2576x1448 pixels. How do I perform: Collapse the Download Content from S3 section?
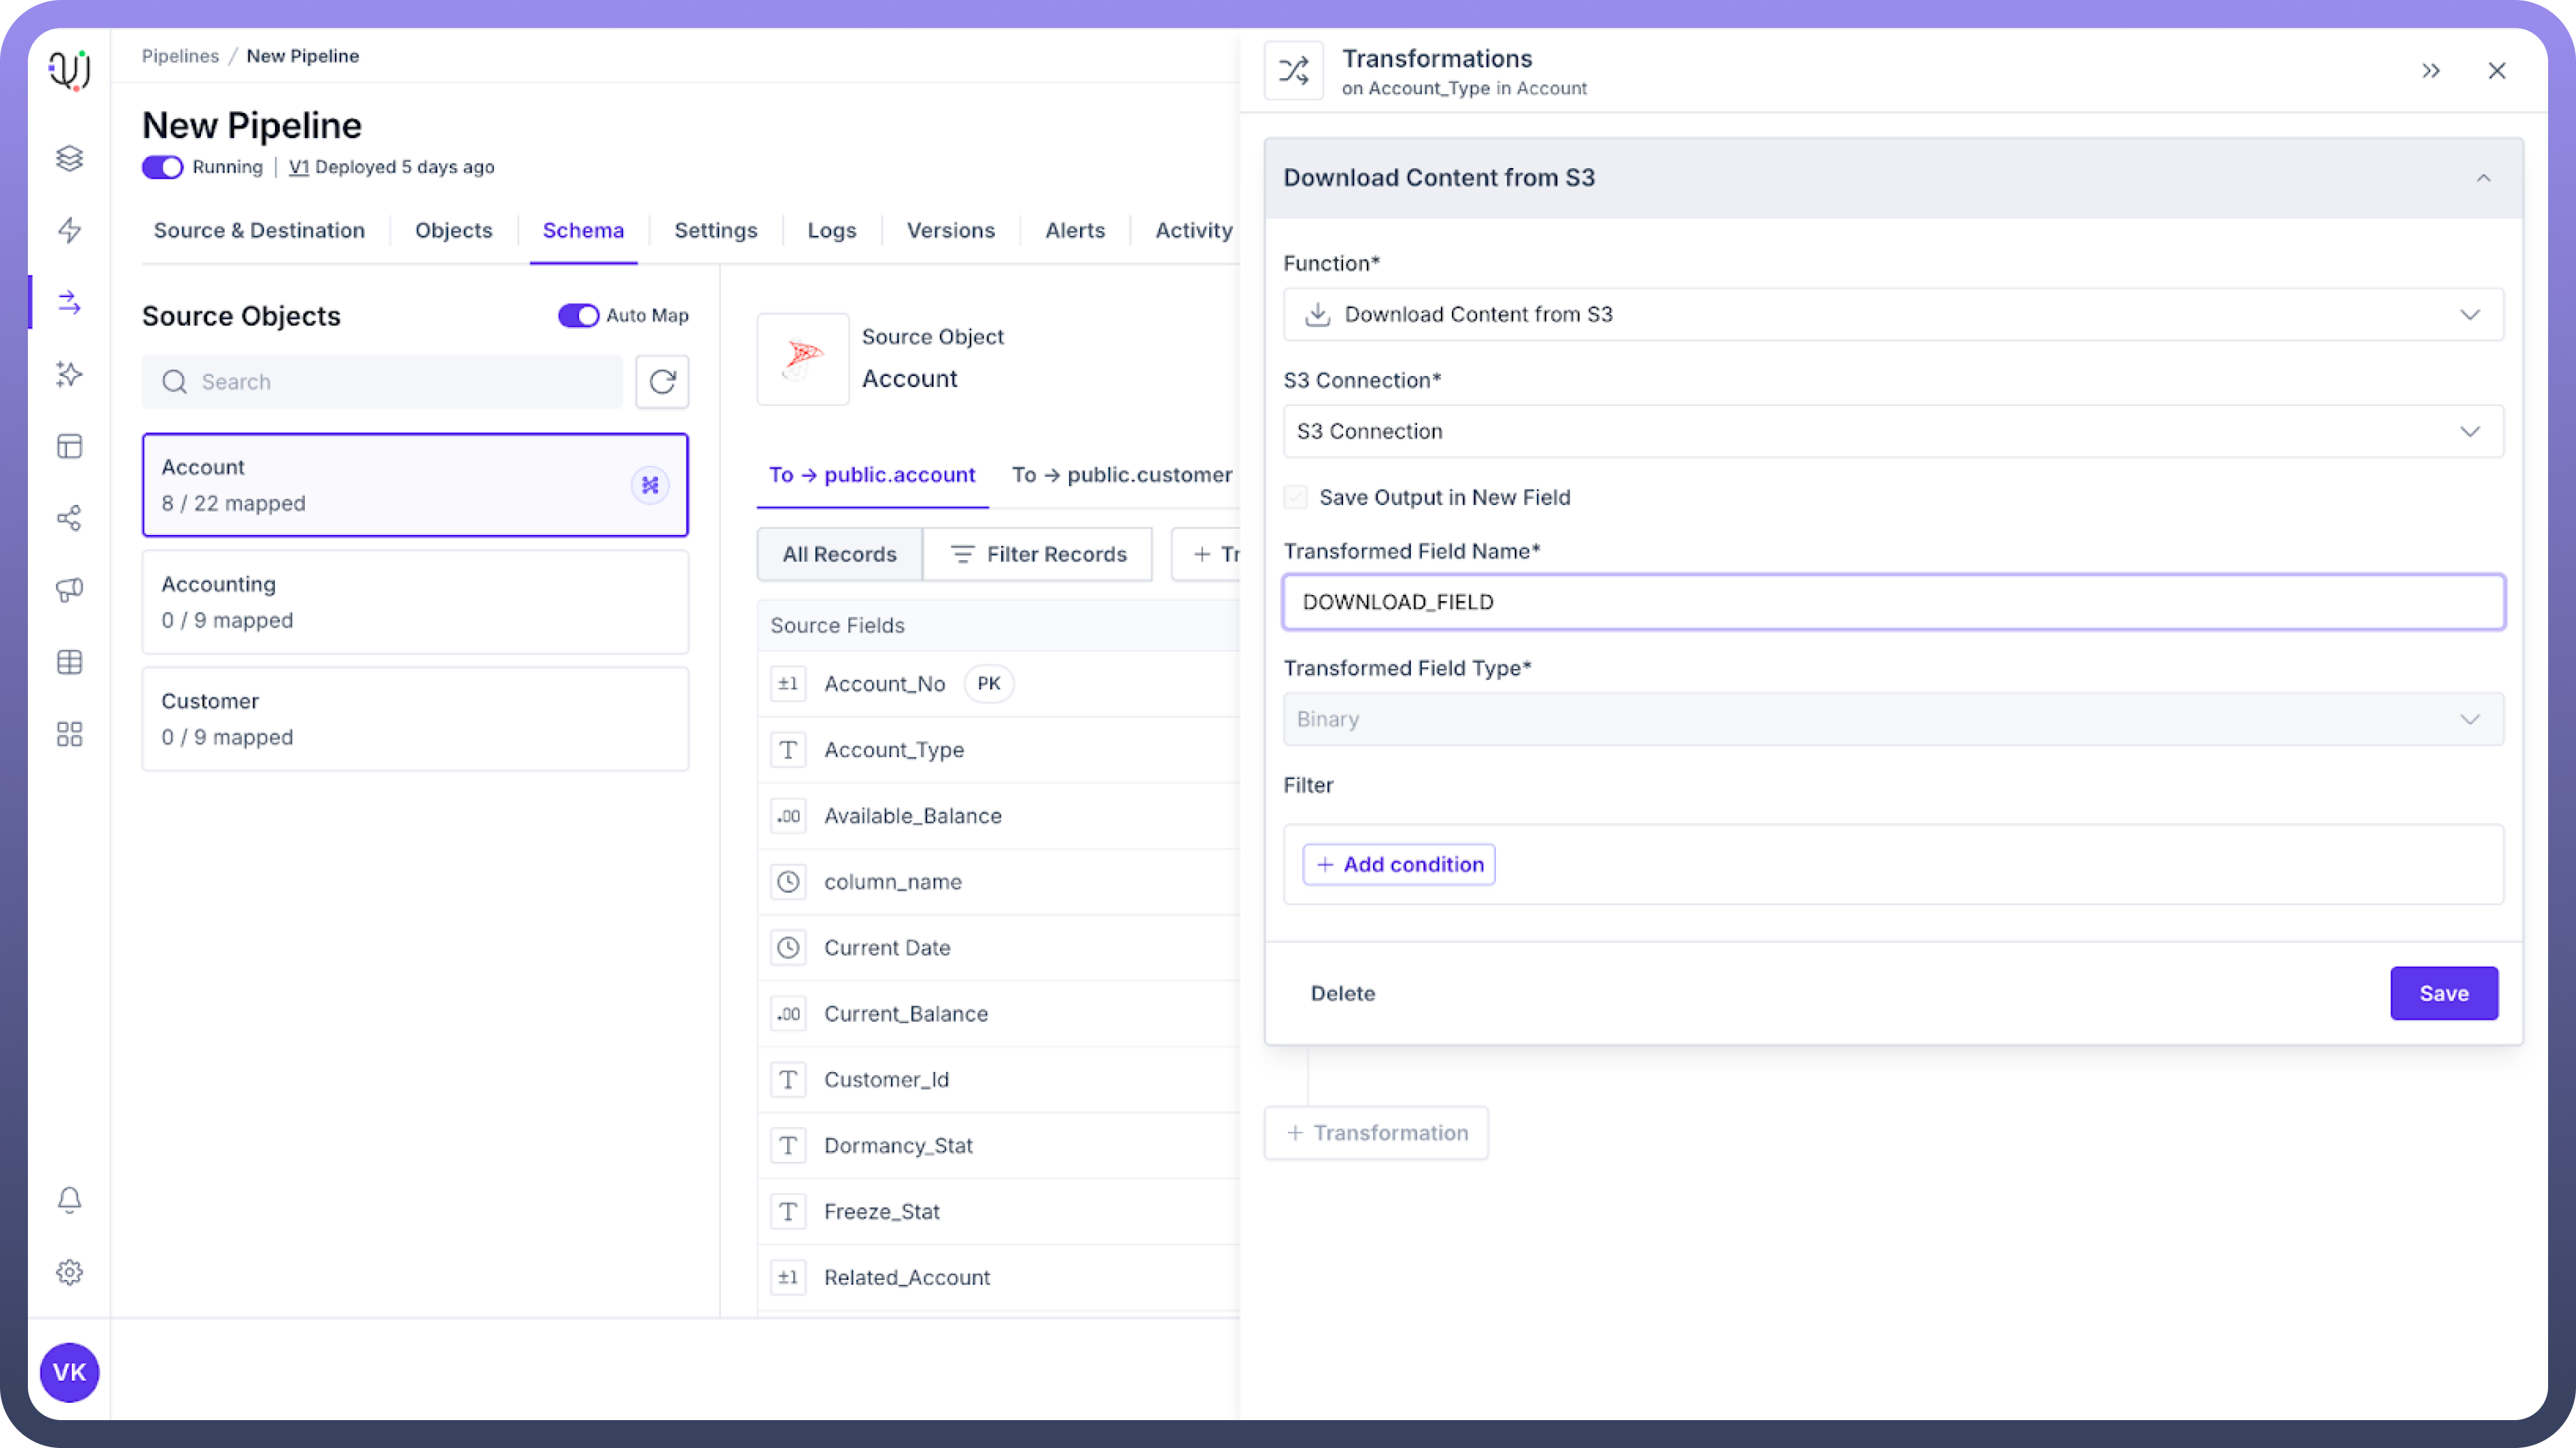click(2483, 178)
